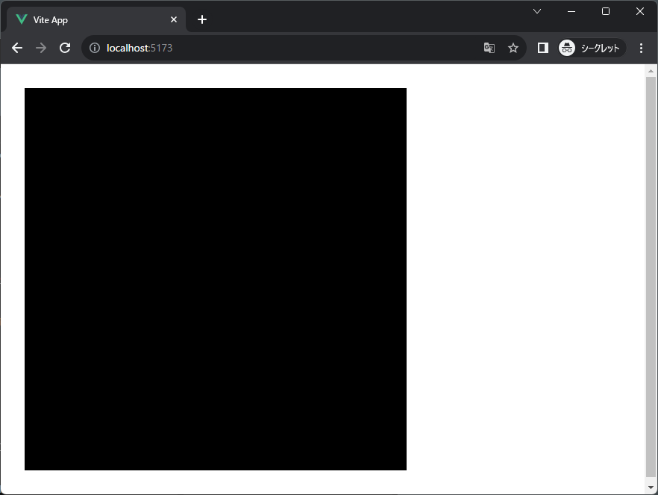This screenshot has height=495, width=658.
Task: Click the forward navigation arrow
Action: pos(40,47)
